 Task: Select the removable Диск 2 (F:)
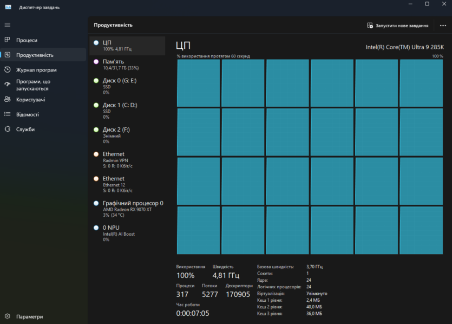tap(127, 135)
